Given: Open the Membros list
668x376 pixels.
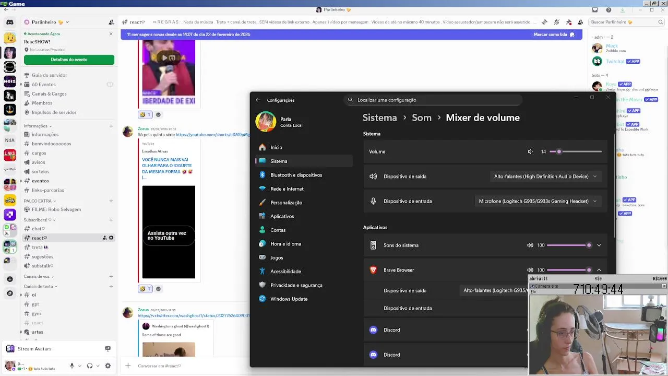Looking at the screenshot, I should point(68,103).
